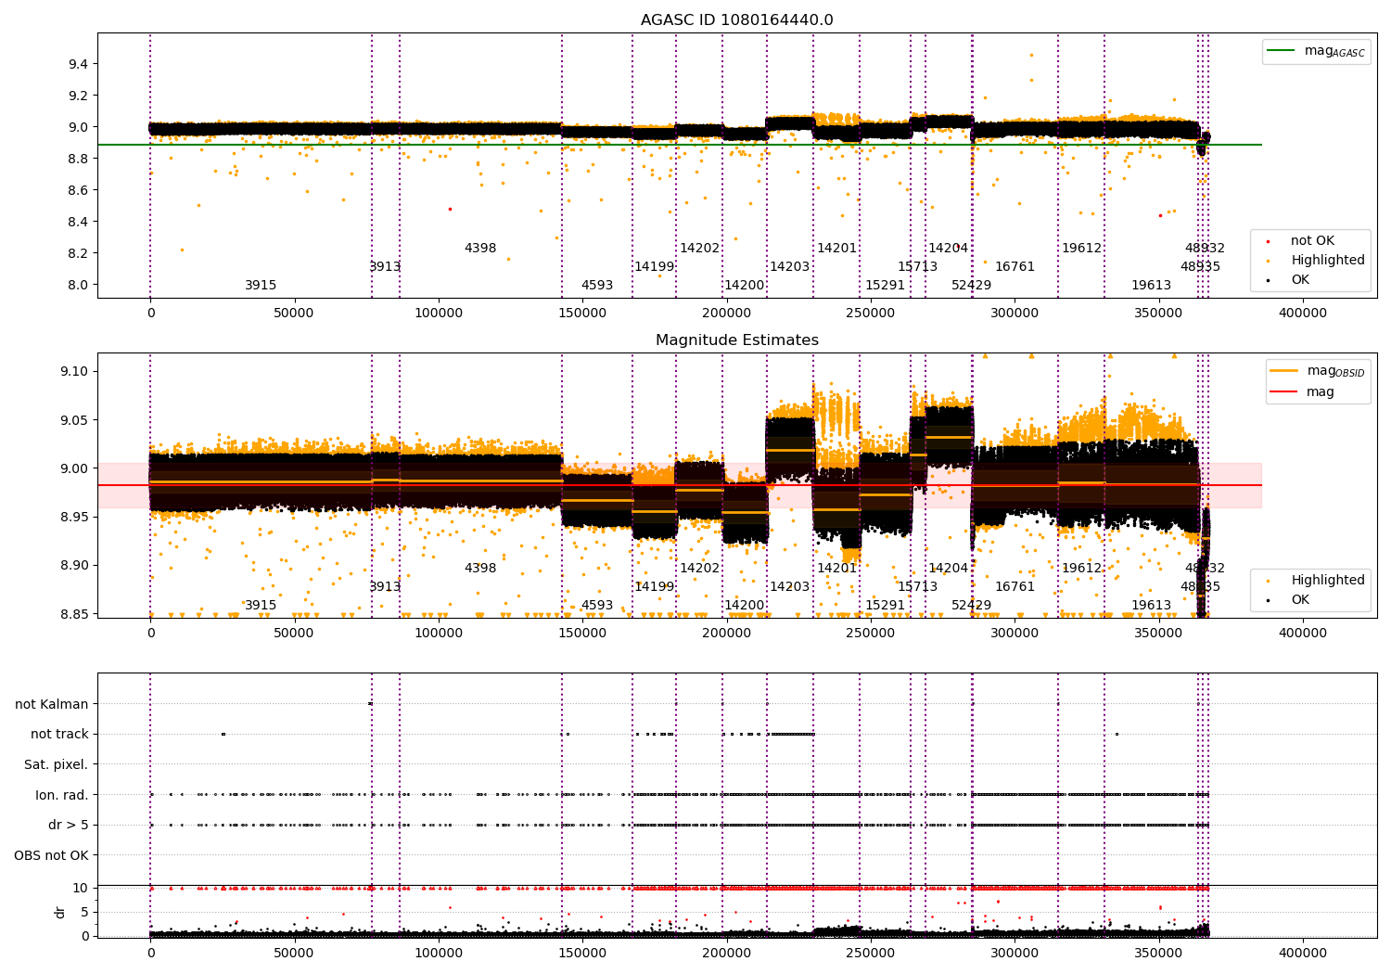1391x974 pixels.
Task: Click "Highlighted" legend entry in the top plot
Action: pyautogui.click(x=1328, y=261)
